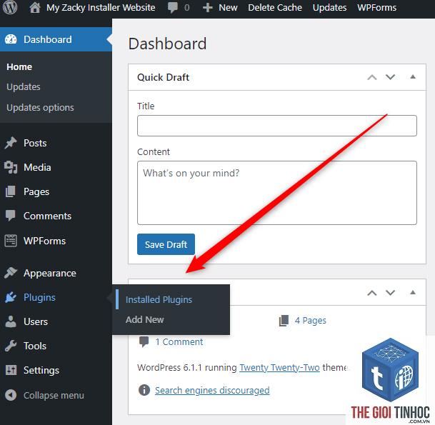Toggle the second widget panel triangle
435x425 pixels.
click(413, 292)
